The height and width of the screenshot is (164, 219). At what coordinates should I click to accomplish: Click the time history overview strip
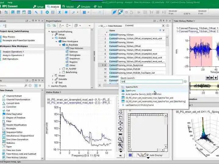[204, 86]
